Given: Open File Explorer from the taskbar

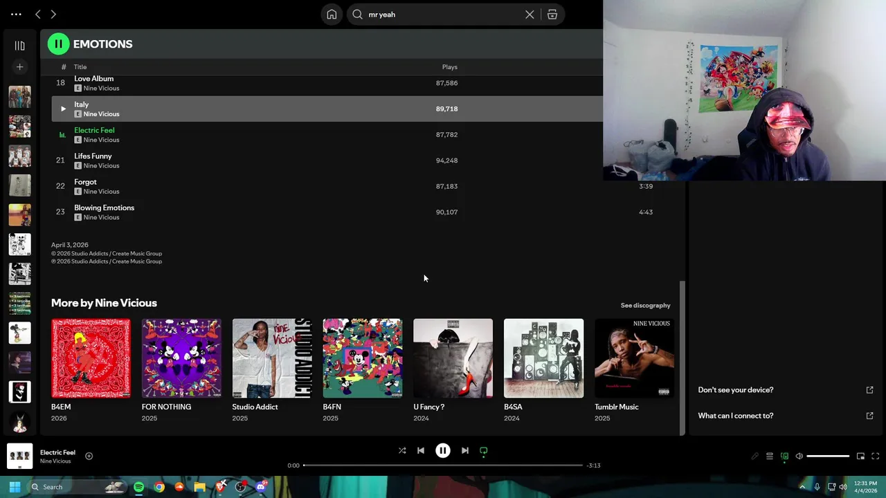Looking at the screenshot, I should (199, 487).
